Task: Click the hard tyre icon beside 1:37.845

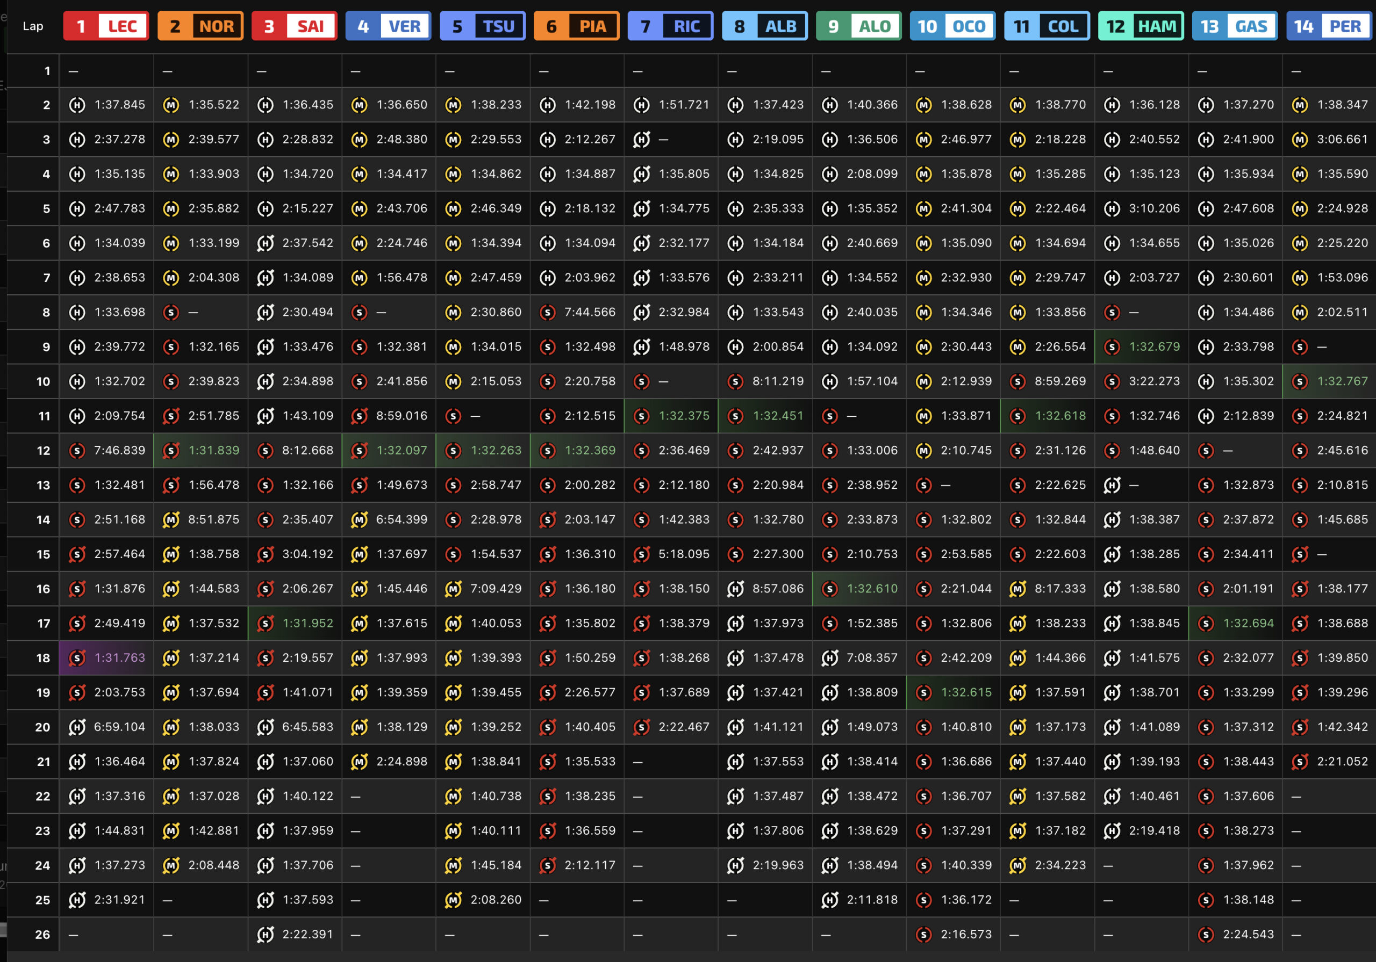Action: (x=77, y=105)
